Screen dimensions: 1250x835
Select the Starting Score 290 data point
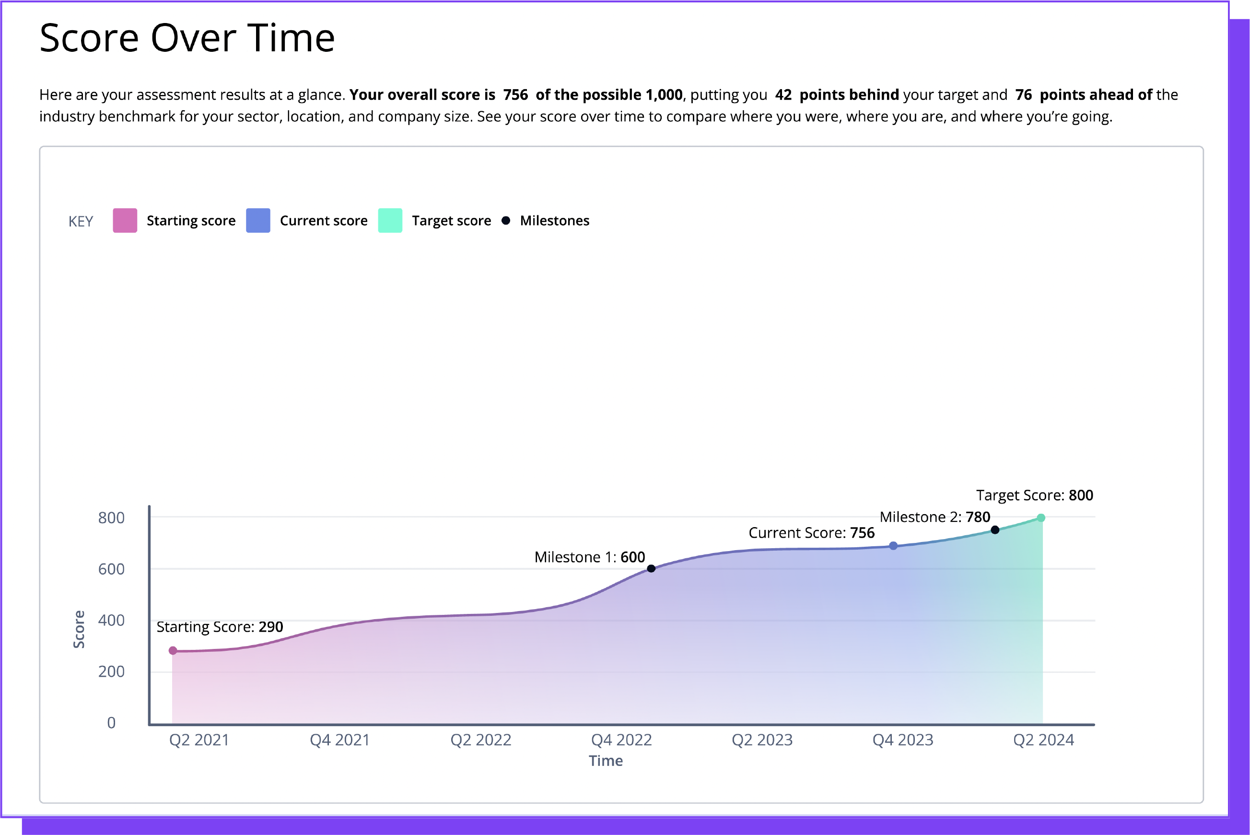pos(173,650)
